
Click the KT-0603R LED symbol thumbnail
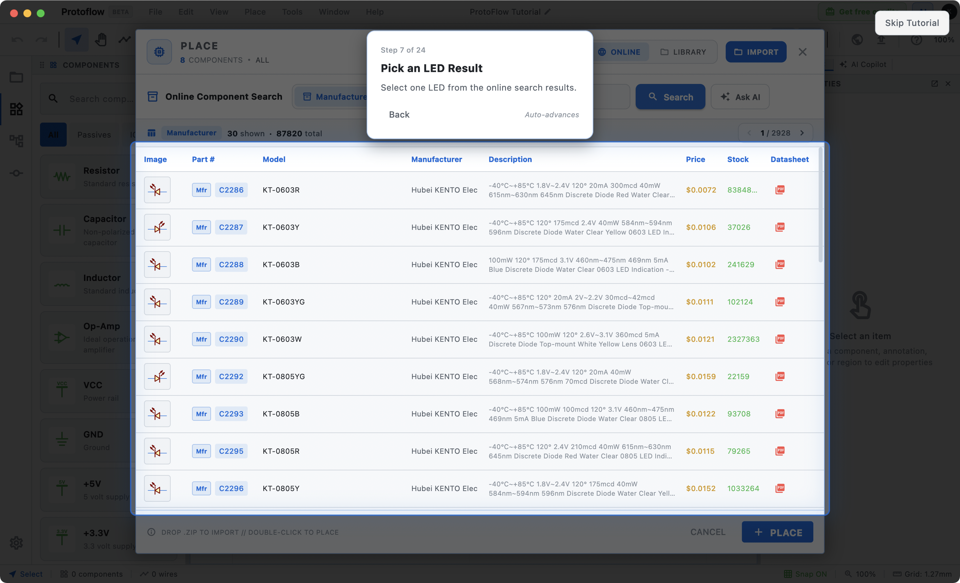click(157, 190)
